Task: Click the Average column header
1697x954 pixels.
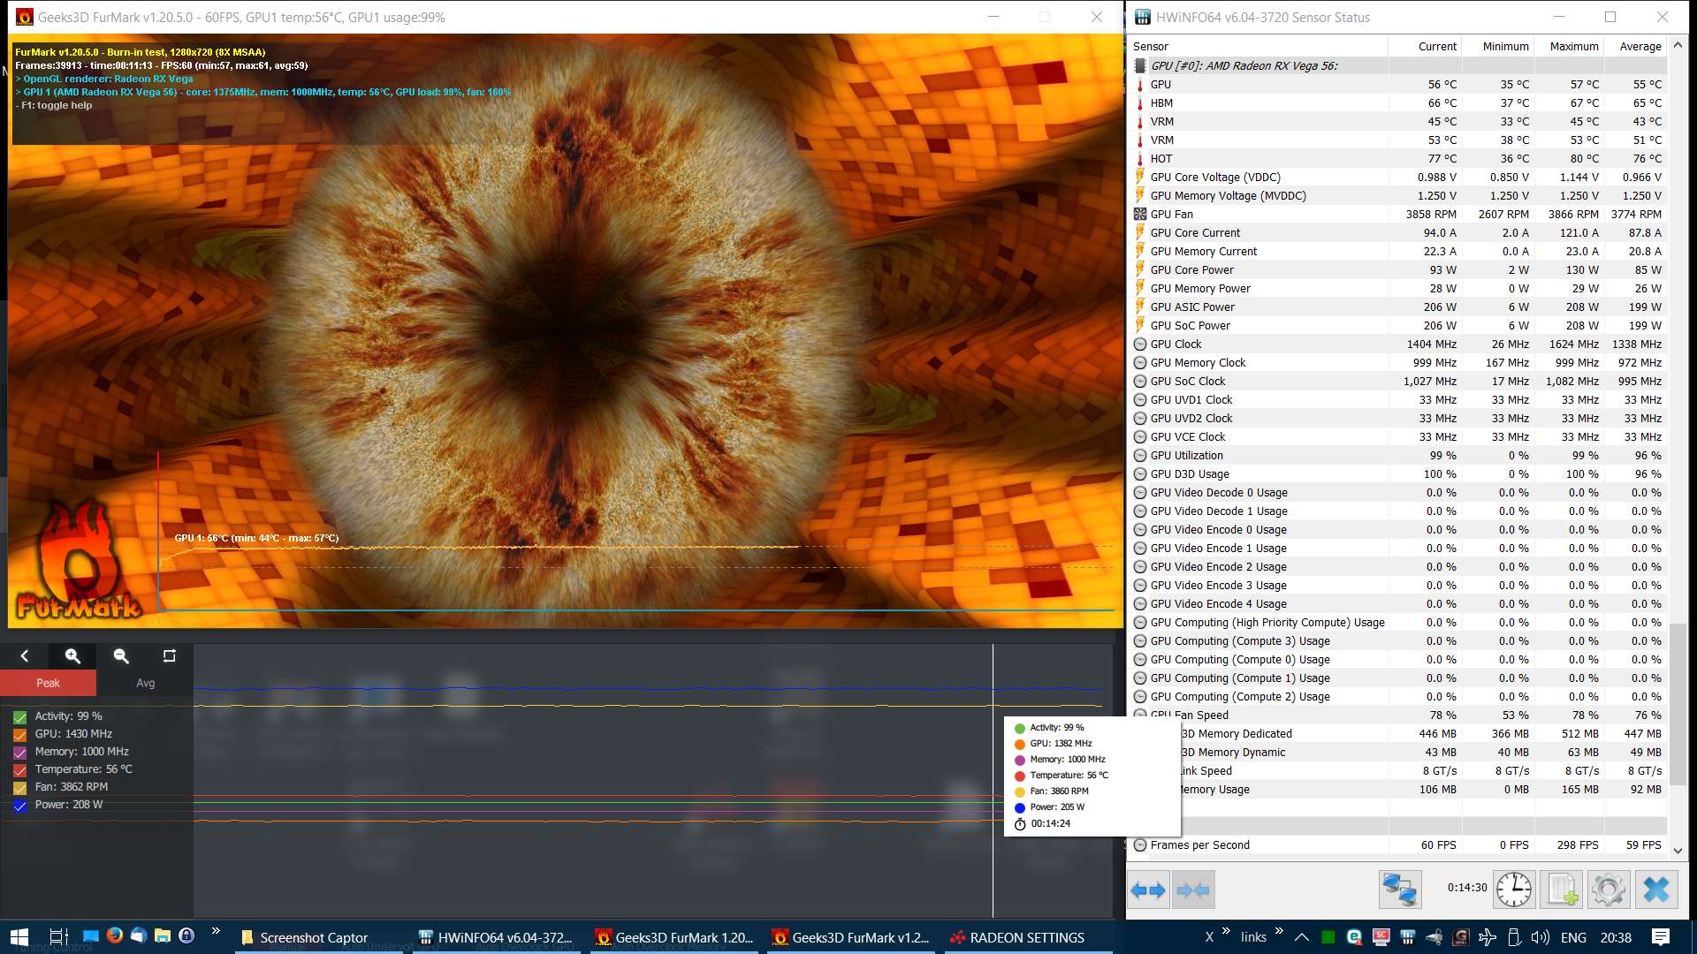Action: pyautogui.click(x=1635, y=46)
